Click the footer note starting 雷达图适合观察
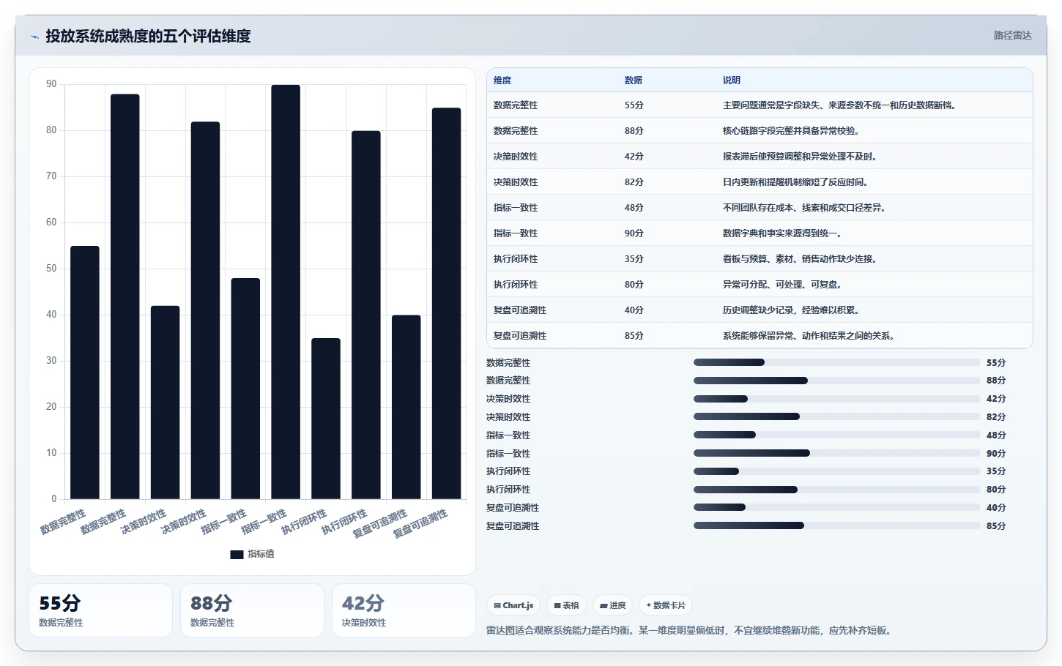 (689, 630)
